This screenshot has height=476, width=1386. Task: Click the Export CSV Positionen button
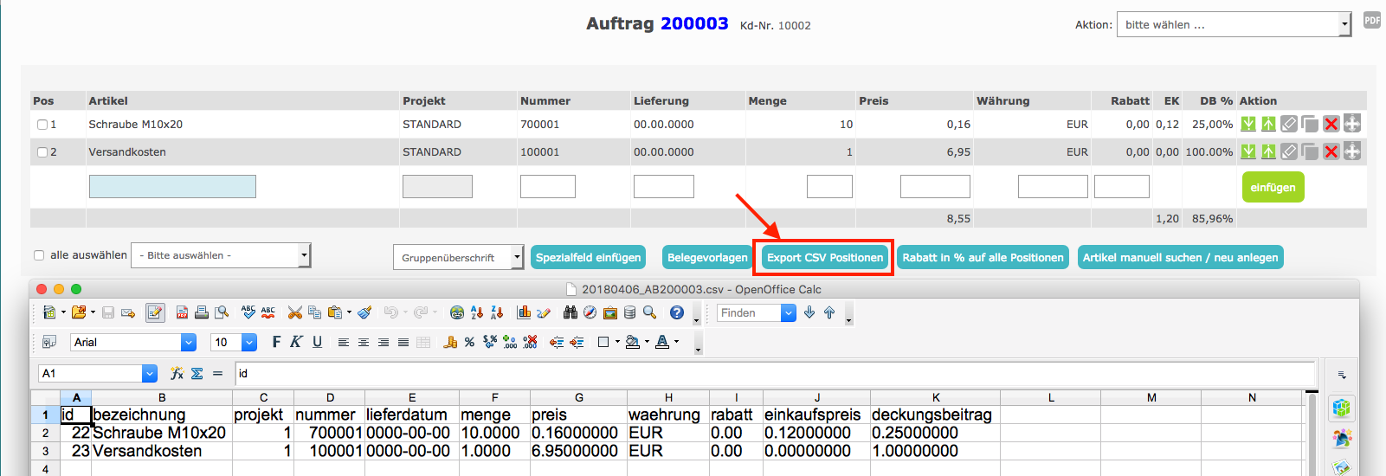[824, 257]
